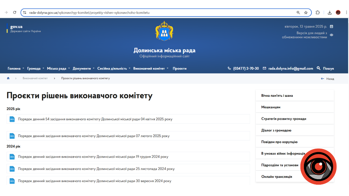Click the docx icon for the 04 квітня 2025 agenda
The height and width of the screenshot is (196, 349).
[x=12, y=119]
